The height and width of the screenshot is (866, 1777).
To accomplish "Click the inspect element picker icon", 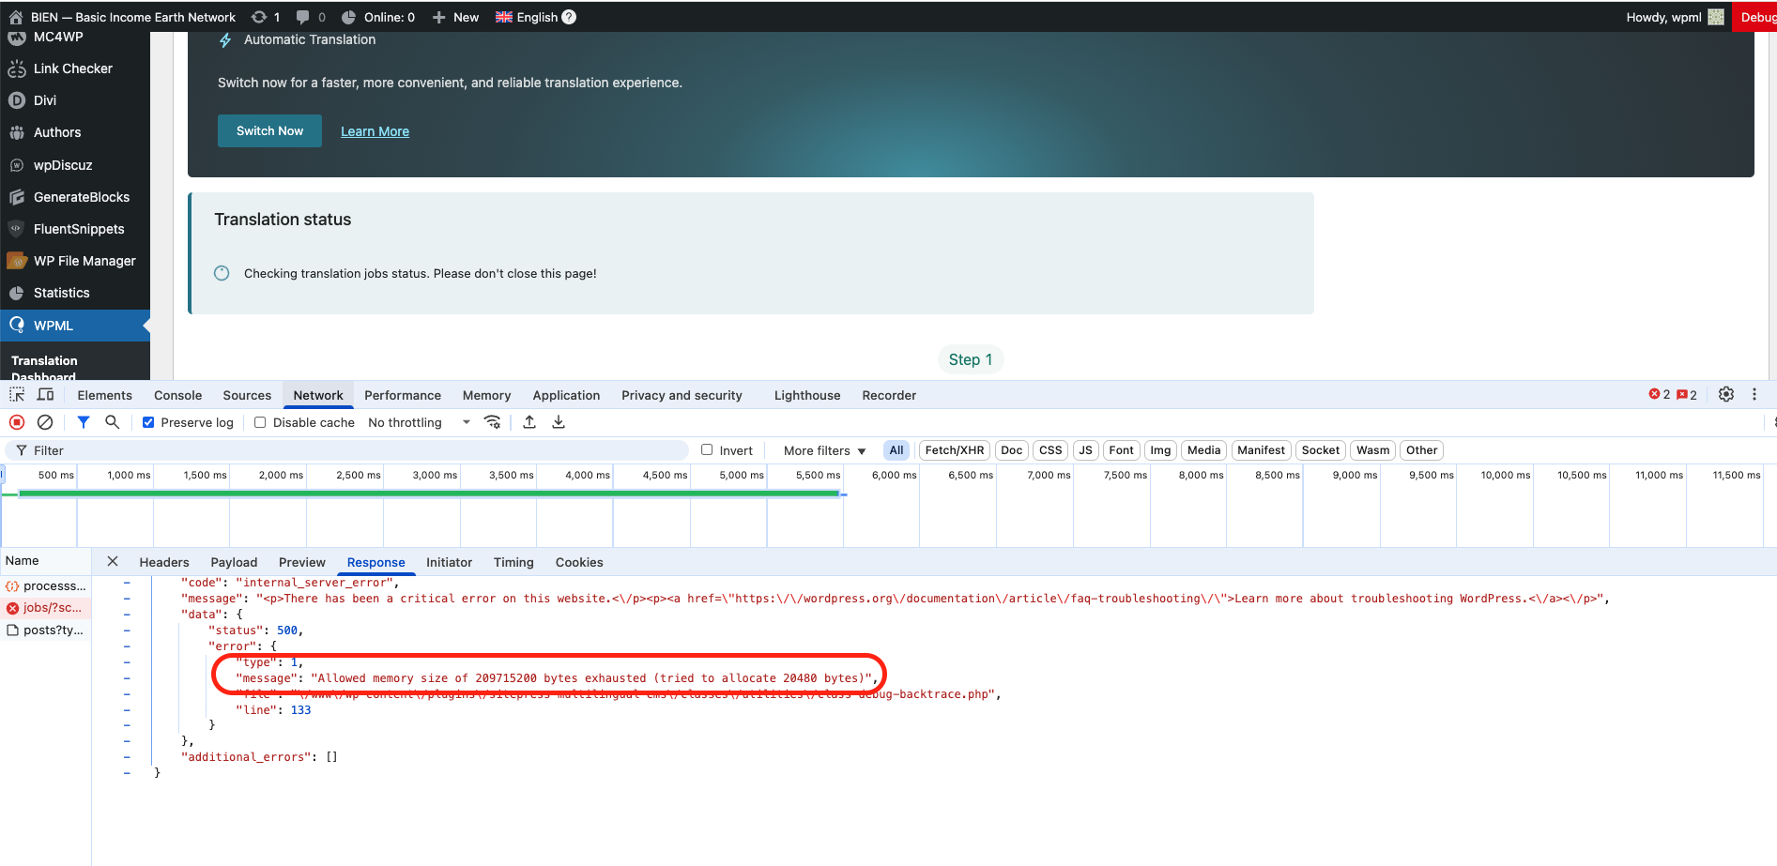I will click(x=17, y=395).
